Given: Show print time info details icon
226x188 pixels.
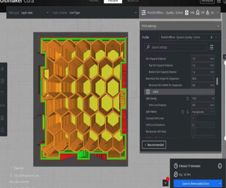Looking at the screenshot, I should point(220,166).
